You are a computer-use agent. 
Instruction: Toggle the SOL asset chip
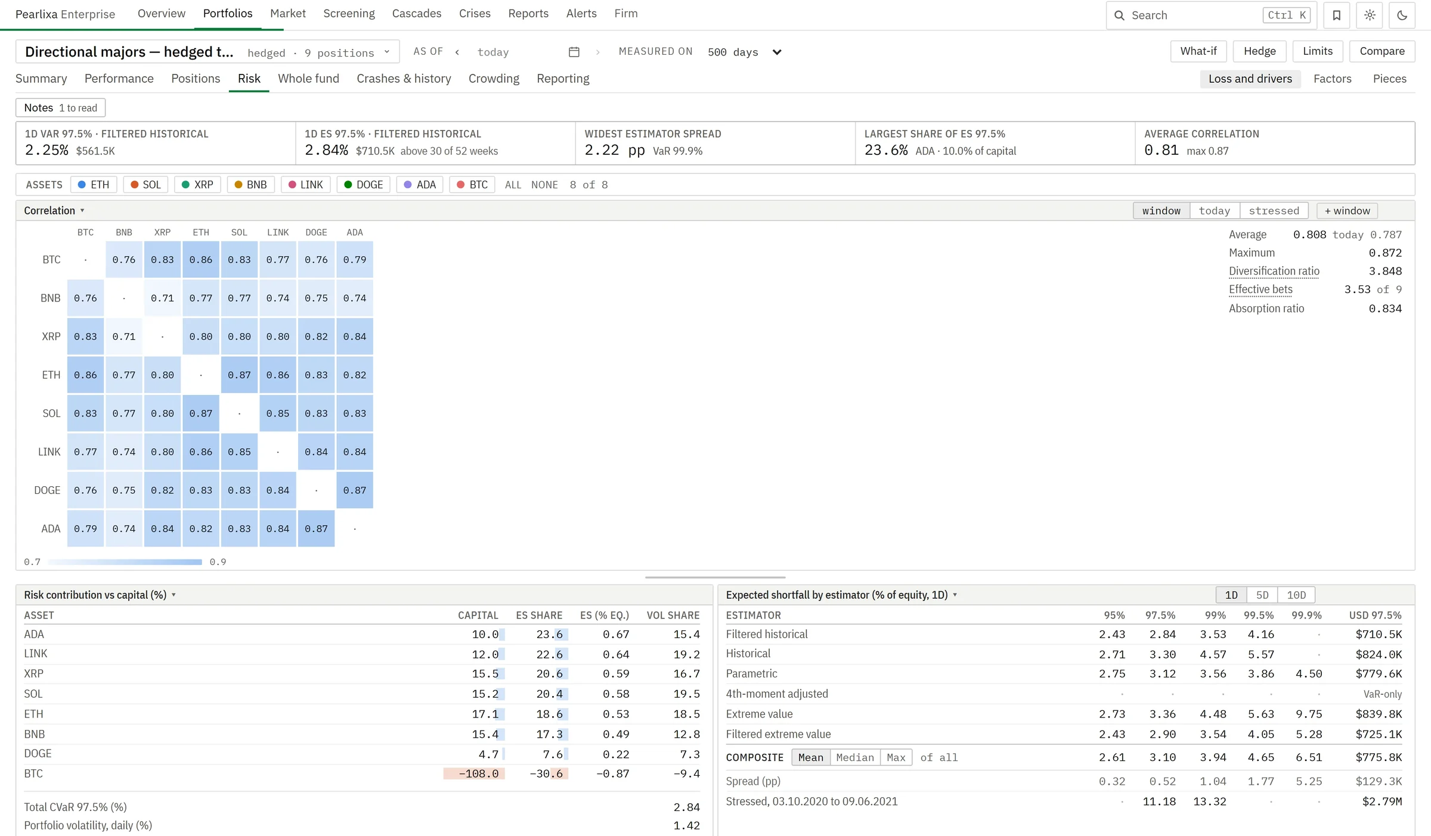146,185
